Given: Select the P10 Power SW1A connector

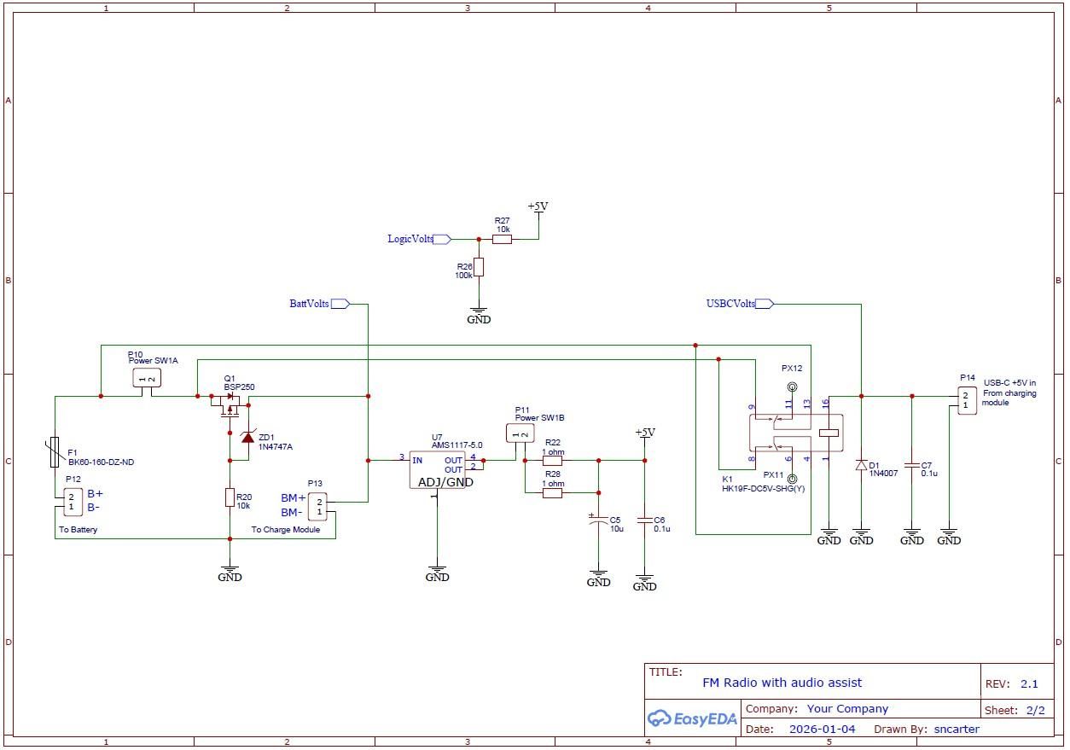Looking at the screenshot, I should [x=147, y=378].
